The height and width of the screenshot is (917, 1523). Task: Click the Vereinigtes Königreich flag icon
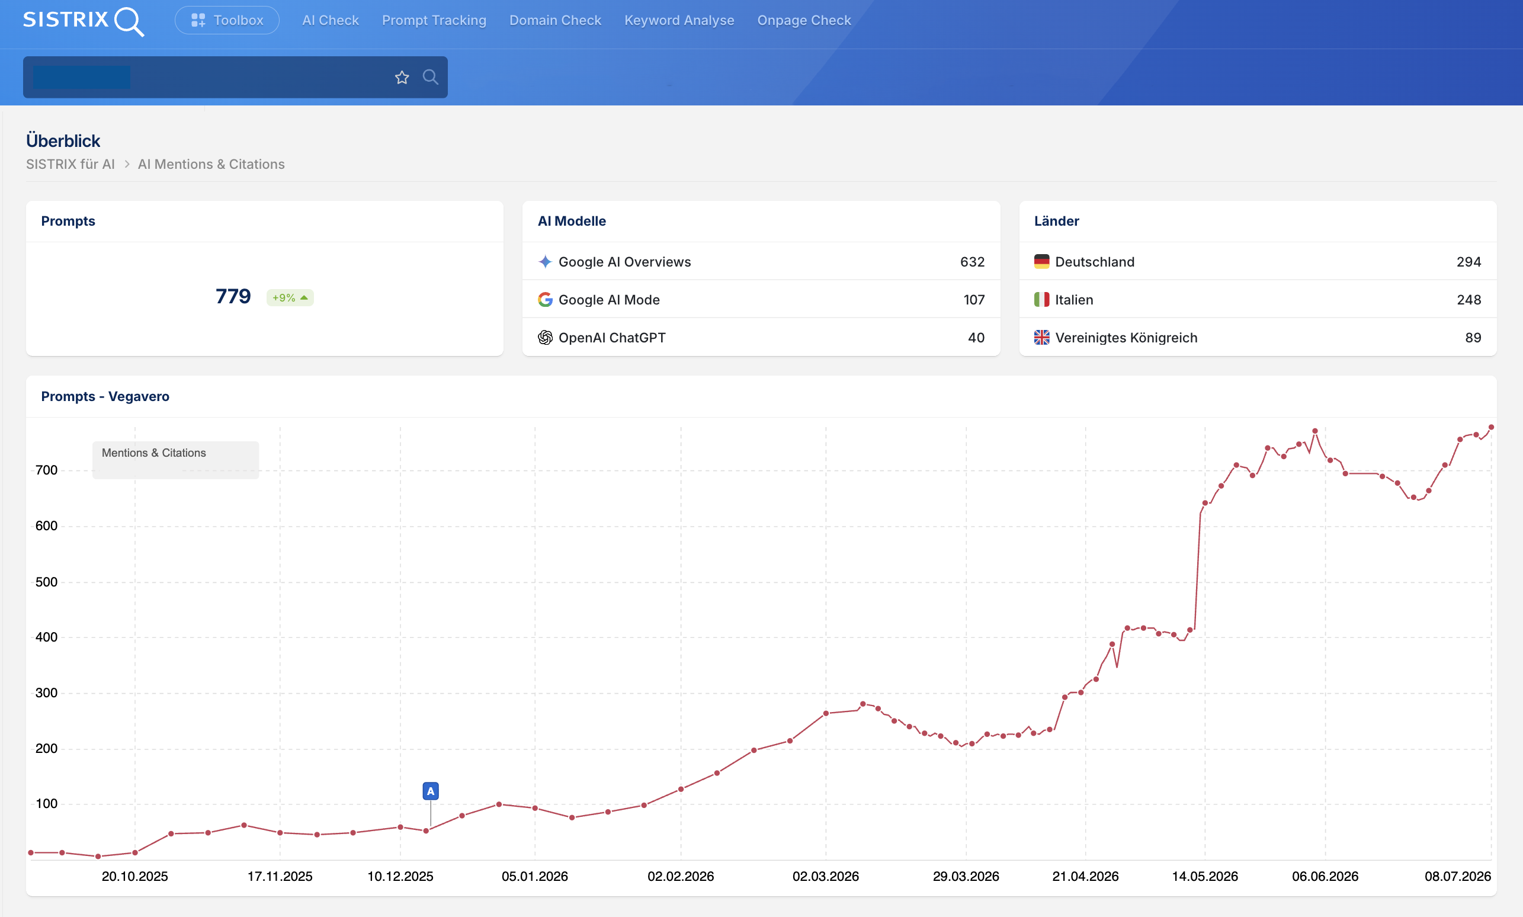point(1042,338)
